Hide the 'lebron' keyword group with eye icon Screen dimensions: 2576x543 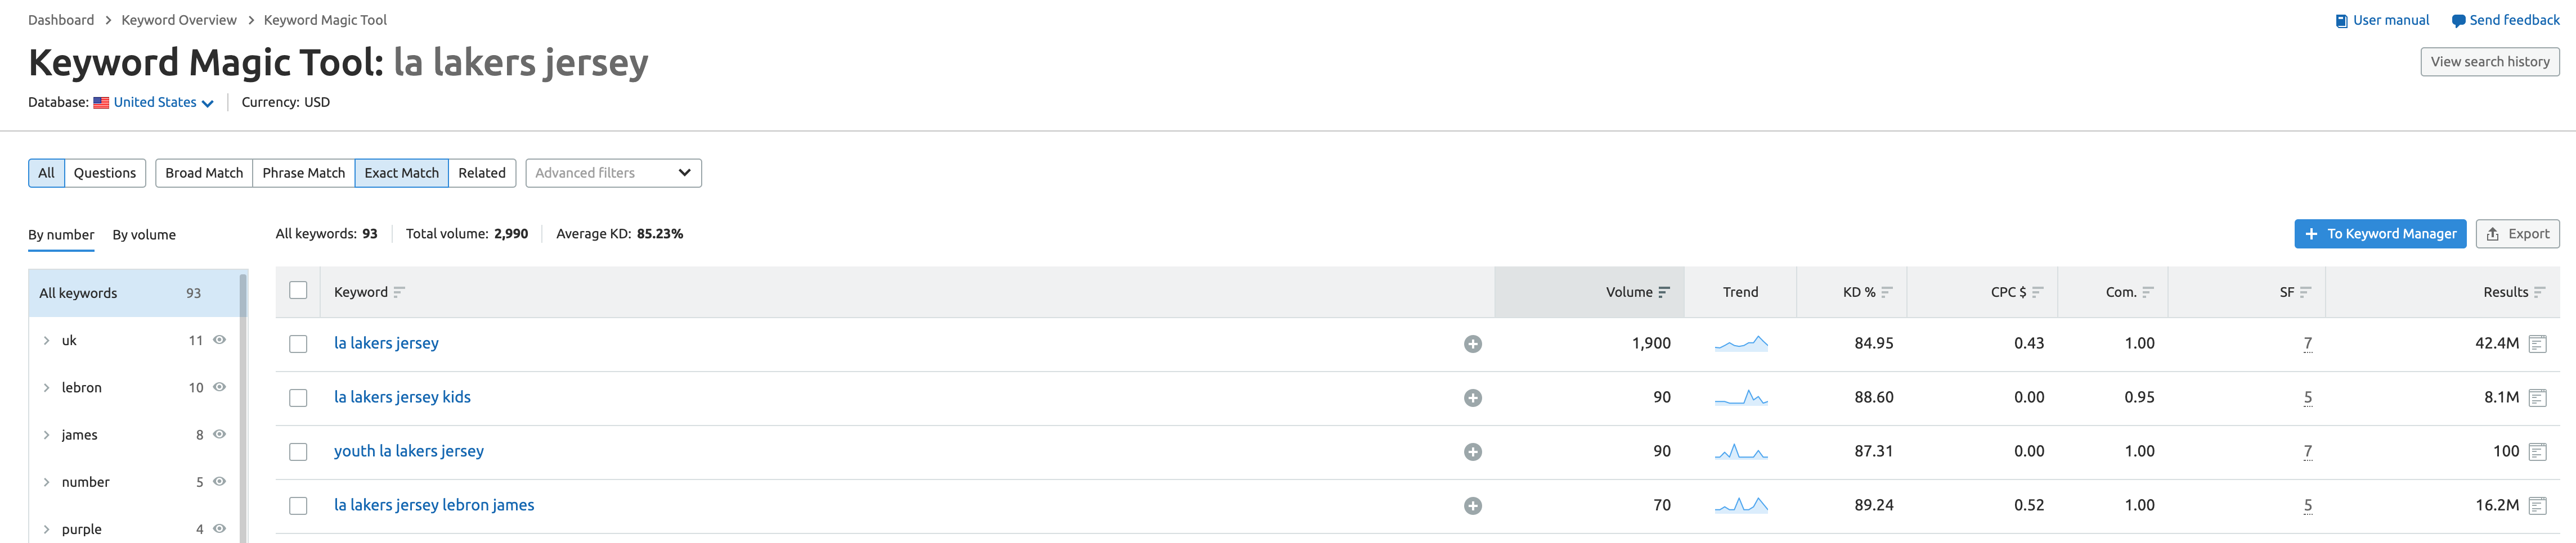click(x=219, y=387)
